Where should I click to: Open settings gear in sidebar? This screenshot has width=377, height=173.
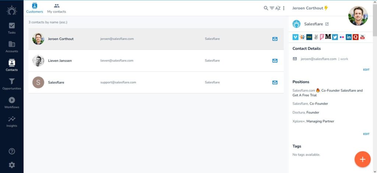pos(12,165)
